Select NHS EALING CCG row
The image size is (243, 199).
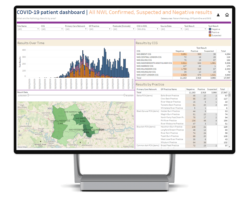click(x=183, y=60)
